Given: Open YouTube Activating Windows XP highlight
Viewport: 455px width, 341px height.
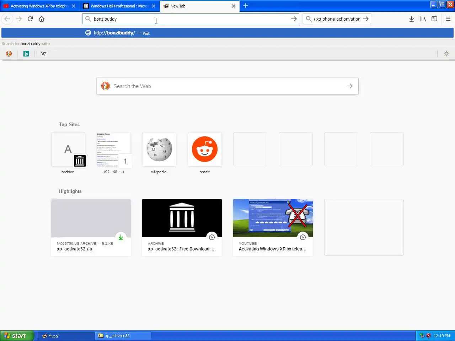Looking at the screenshot, I should click(273, 227).
